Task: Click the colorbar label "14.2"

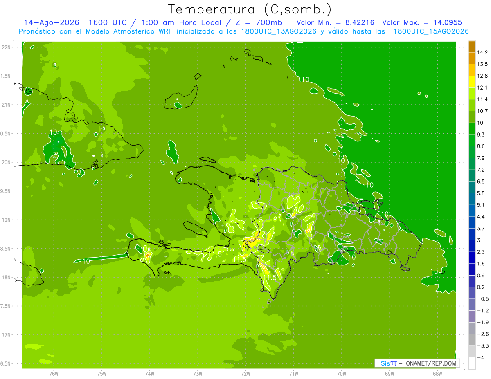Action: 482,52
